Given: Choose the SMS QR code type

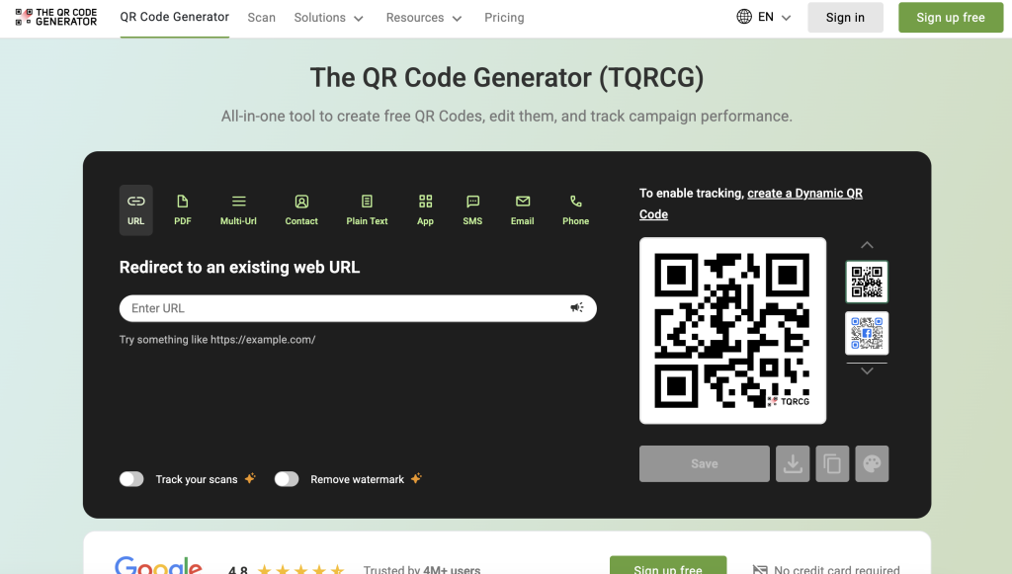Looking at the screenshot, I should (x=472, y=209).
